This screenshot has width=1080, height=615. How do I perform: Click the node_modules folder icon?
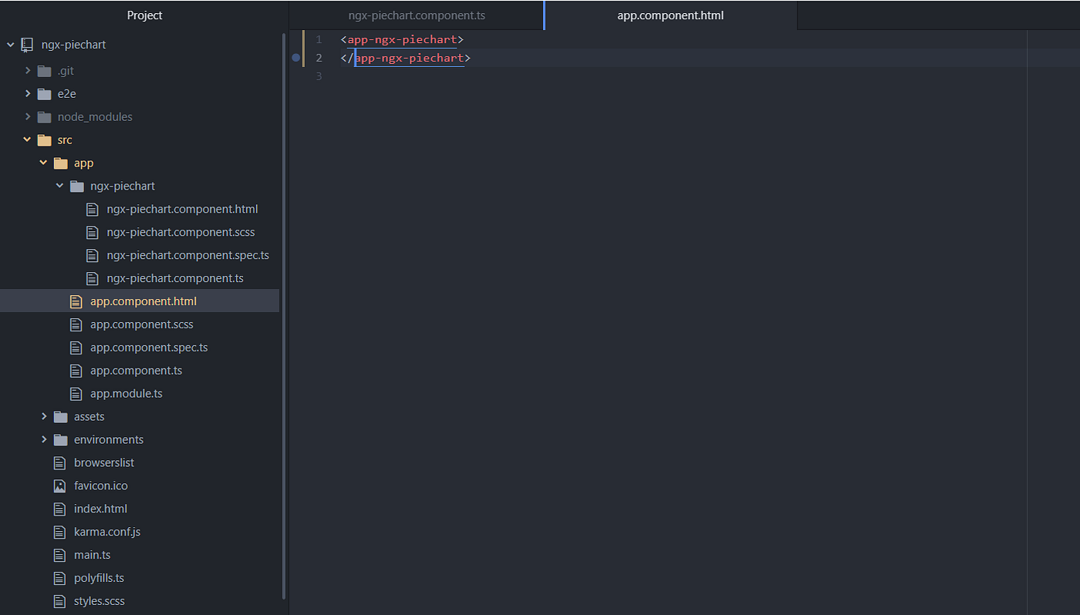tap(43, 116)
